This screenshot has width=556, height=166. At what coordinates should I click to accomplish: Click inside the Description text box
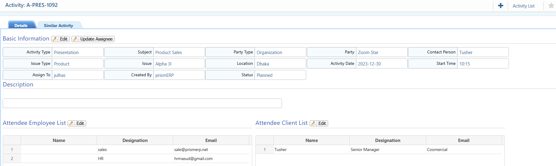(x=142, y=103)
